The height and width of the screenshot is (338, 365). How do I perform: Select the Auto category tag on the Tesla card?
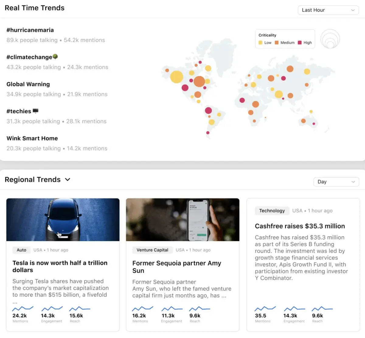(21, 250)
